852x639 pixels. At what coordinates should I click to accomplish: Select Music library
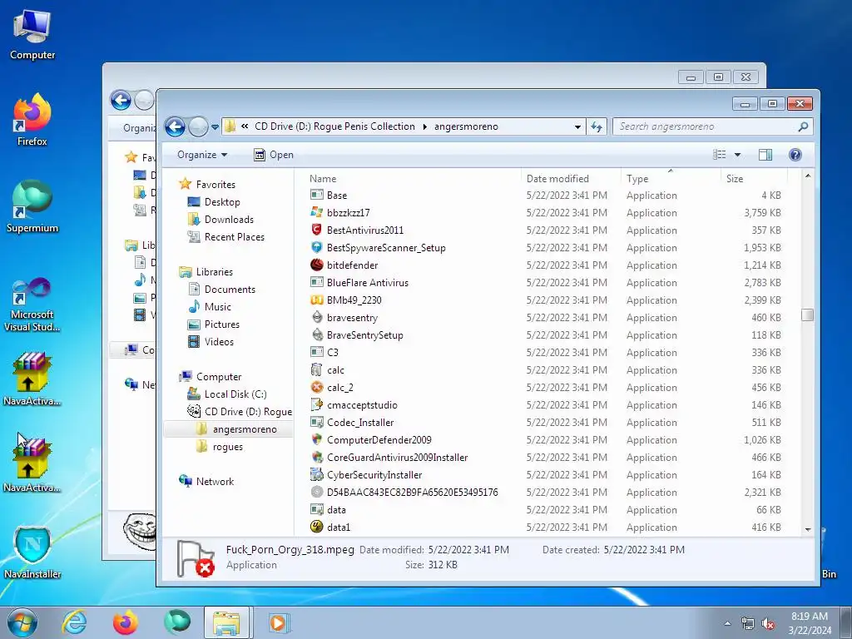[217, 306]
